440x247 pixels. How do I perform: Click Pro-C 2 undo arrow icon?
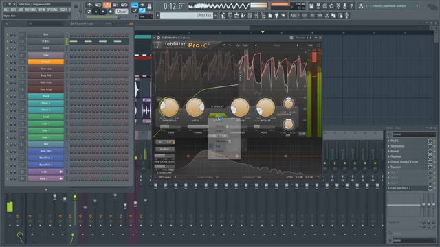pyautogui.click(x=223, y=45)
